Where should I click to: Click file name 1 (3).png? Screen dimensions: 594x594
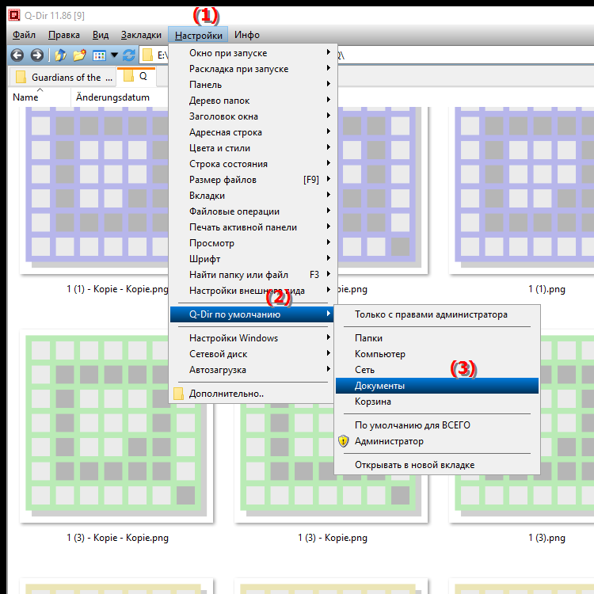coord(546,538)
